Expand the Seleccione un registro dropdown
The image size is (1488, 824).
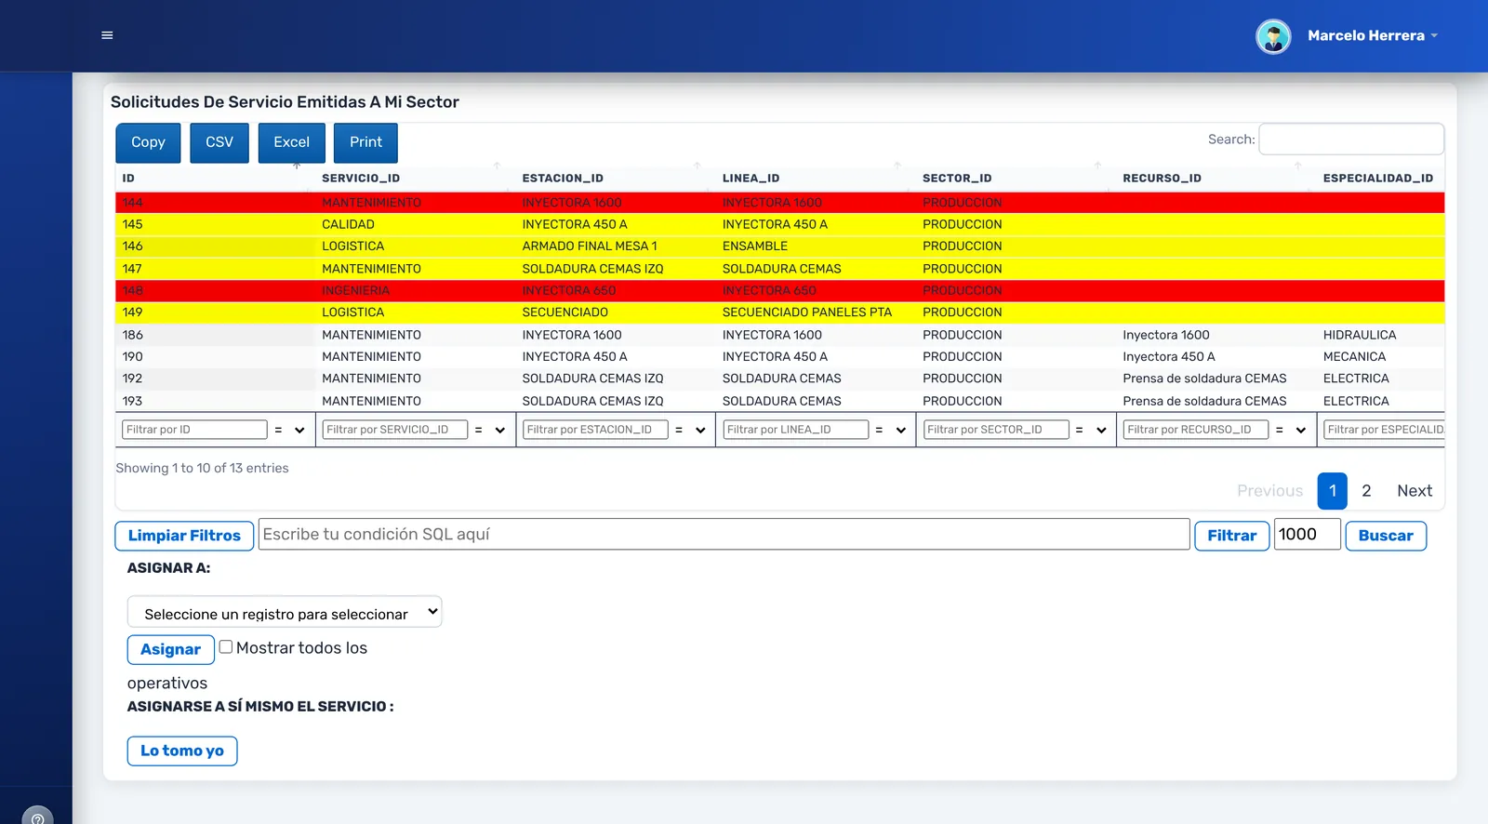pos(285,612)
